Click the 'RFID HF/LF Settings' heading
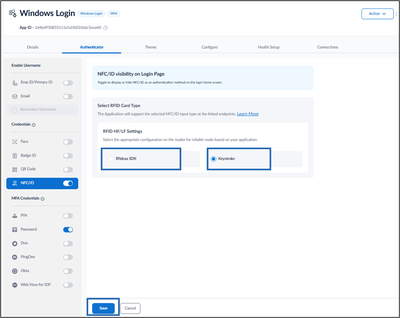400x318 pixels. (122, 131)
